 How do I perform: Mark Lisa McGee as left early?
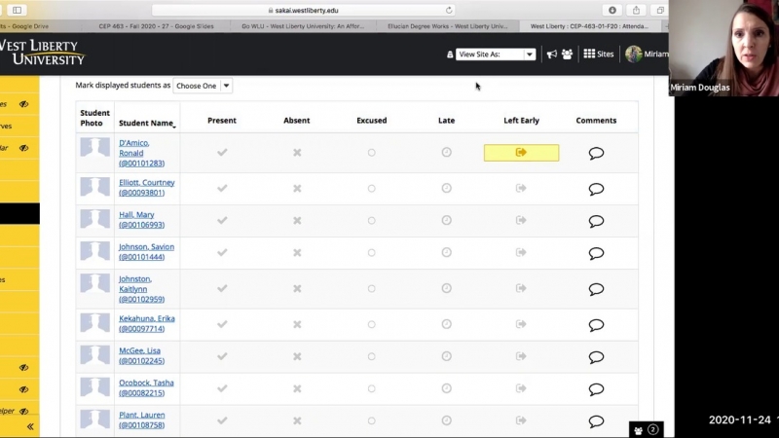tap(521, 356)
